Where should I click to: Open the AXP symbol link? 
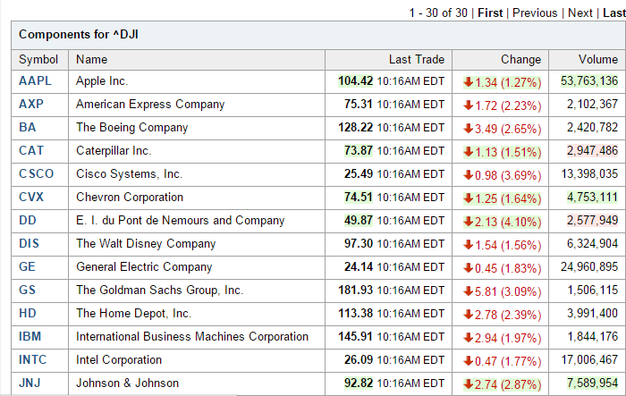(31, 105)
